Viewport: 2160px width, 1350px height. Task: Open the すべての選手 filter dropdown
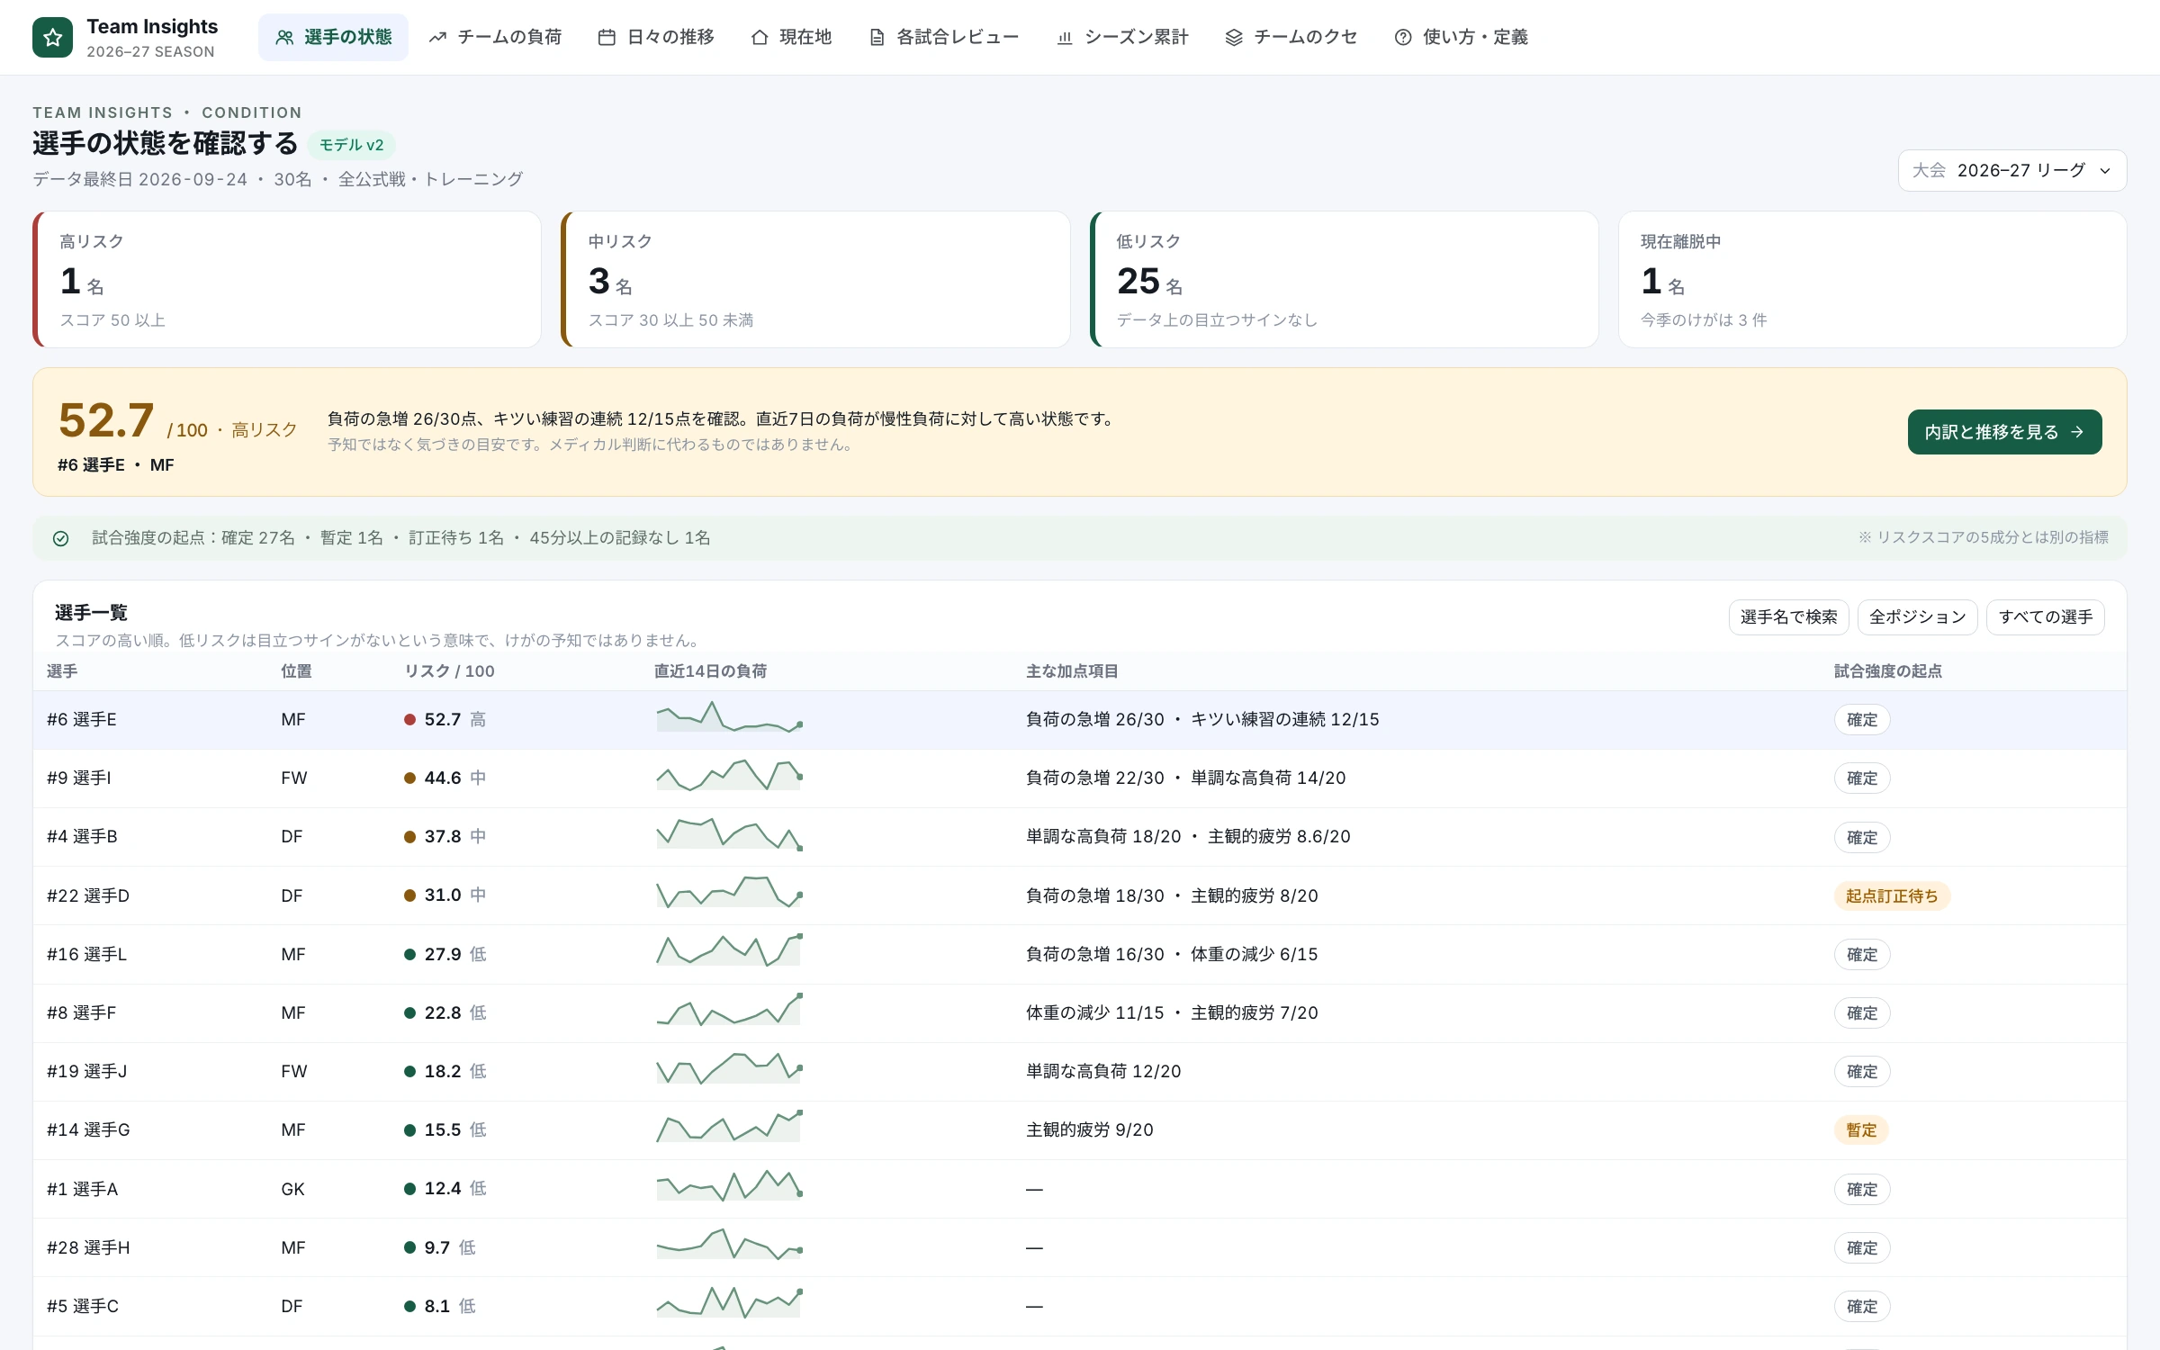tap(2046, 616)
